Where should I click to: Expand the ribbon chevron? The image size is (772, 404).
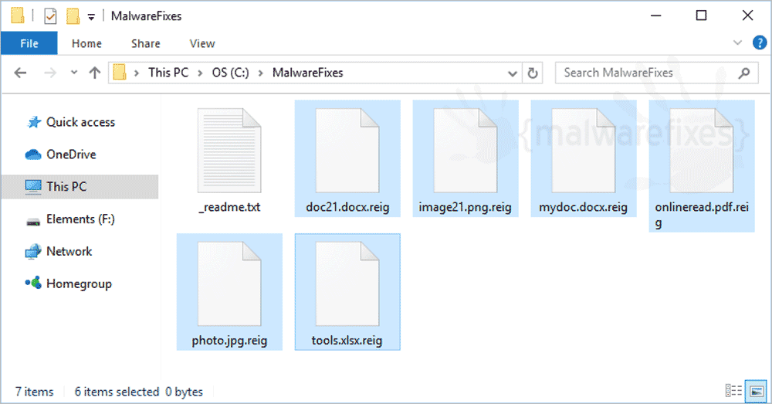point(737,42)
